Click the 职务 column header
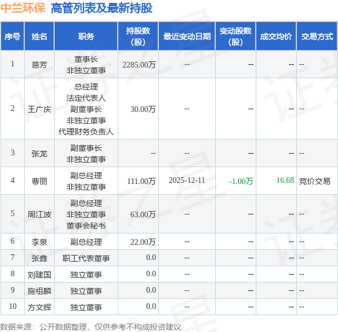This screenshot has height=332, width=338. click(86, 37)
